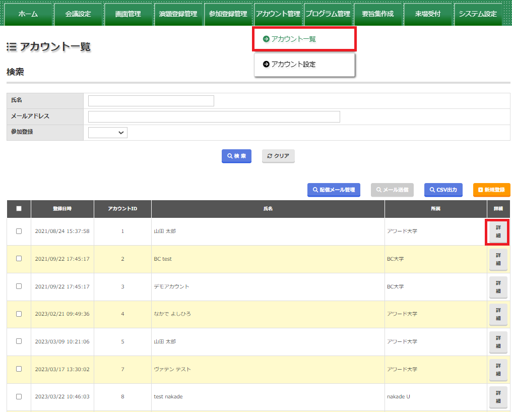Select アカウント設定 from dropdown menu

[304, 65]
